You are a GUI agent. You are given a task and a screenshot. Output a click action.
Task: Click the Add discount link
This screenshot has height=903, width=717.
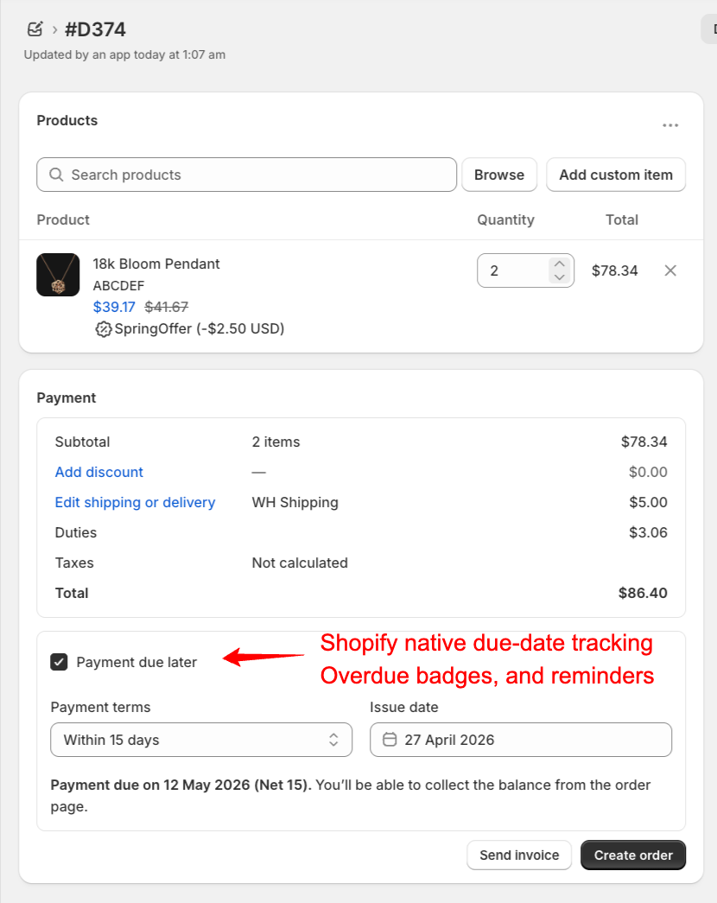click(x=98, y=472)
